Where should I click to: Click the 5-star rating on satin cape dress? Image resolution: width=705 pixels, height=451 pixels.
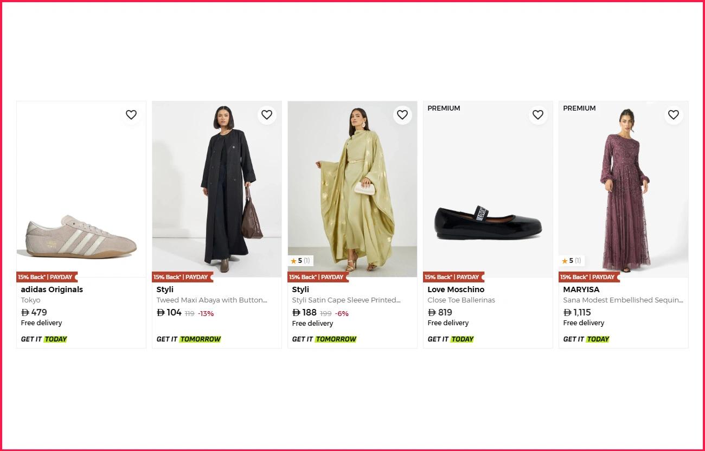[300, 261]
